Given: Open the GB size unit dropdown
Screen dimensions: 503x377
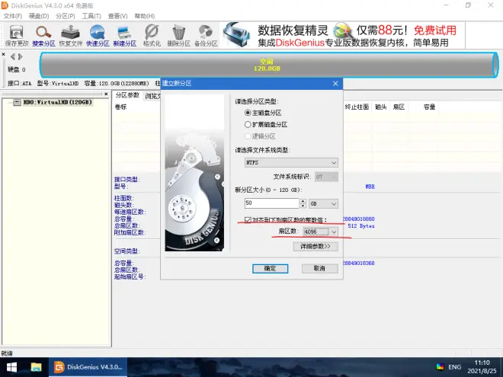Looking at the screenshot, I should 323,203.
